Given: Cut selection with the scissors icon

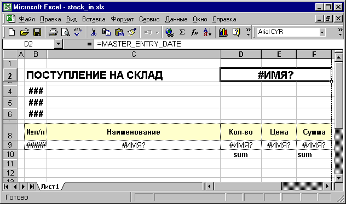Looking at the screenshot, I should point(94,32).
